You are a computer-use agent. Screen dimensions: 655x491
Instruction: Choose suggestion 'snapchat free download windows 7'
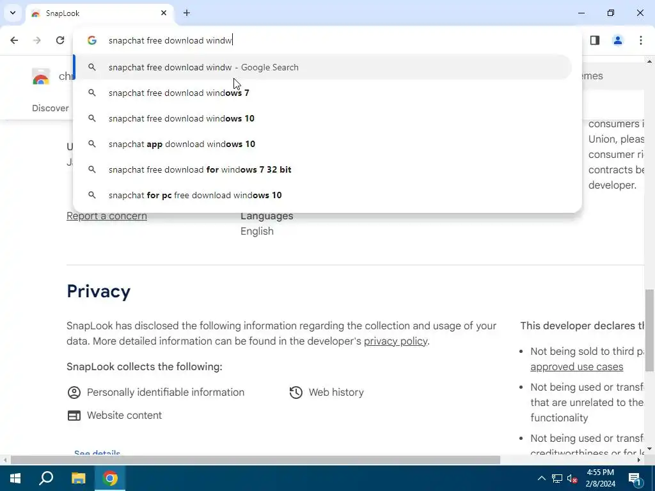tap(322, 93)
